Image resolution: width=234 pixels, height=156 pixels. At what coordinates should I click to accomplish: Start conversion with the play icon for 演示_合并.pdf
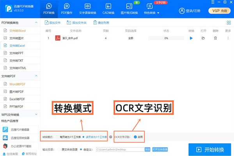click(x=191, y=38)
